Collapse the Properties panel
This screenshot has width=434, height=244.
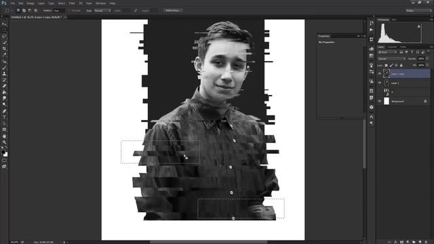click(359, 36)
